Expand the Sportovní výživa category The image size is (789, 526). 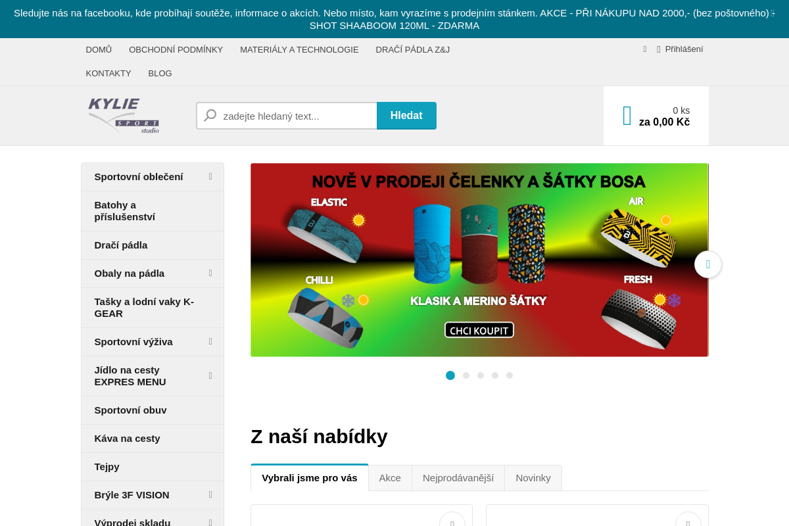210,342
